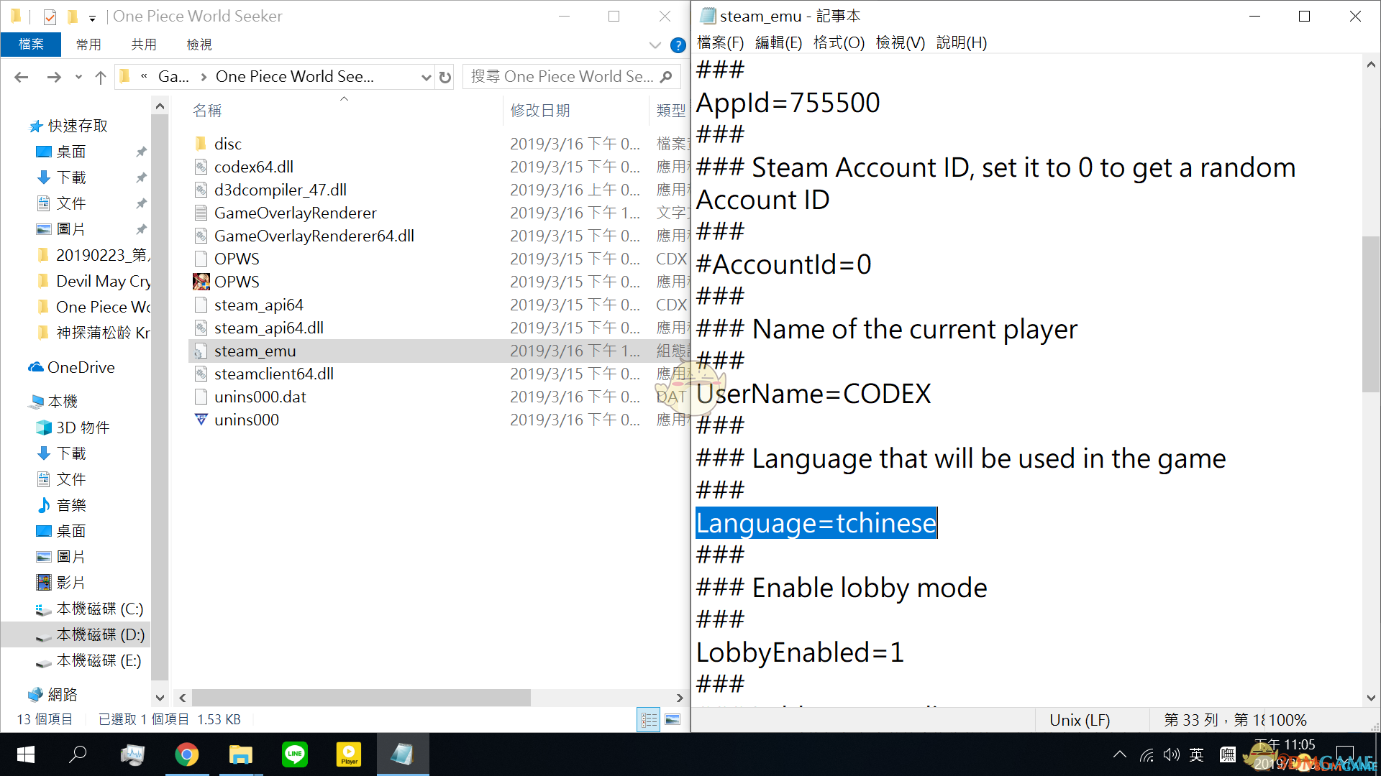Go forward with the Explorer forward arrow

(54, 77)
